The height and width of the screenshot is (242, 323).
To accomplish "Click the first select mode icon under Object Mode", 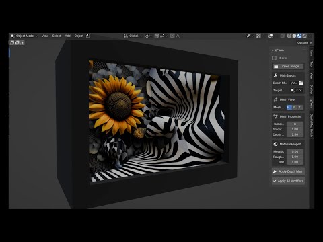I will coord(12,42).
